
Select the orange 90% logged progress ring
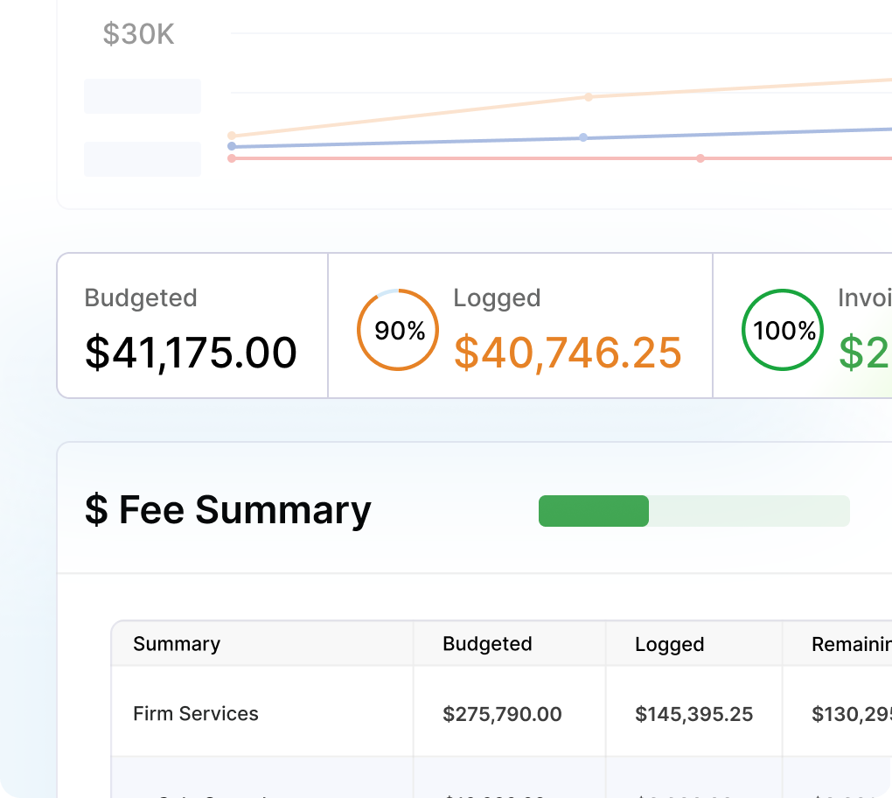tap(398, 330)
